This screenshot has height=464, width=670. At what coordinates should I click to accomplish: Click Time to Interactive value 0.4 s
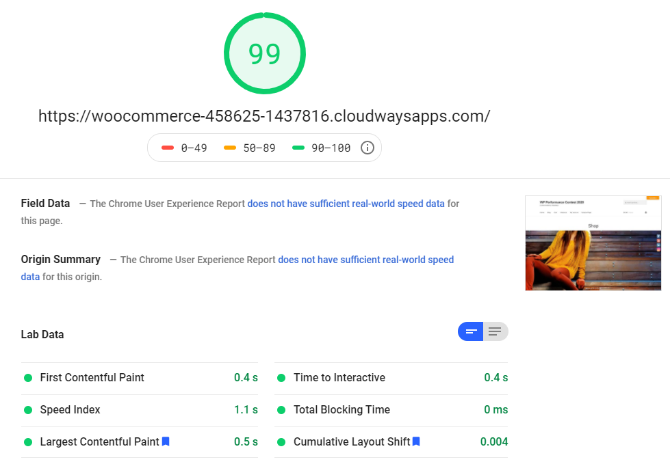coord(496,377)
